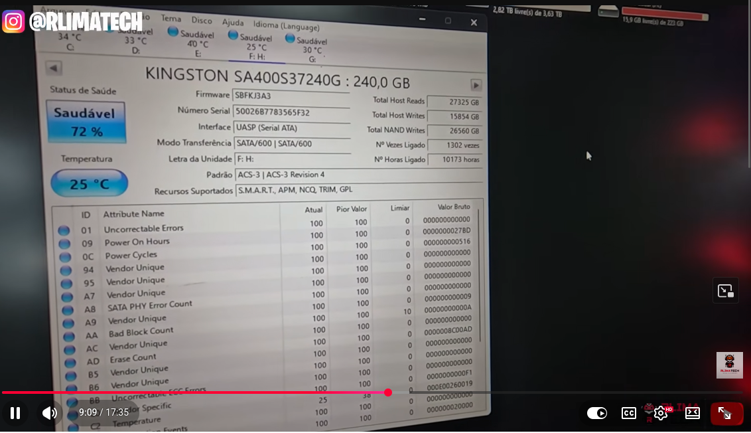Click Nº Vezes Ligado value 1302 vezes
751x433 pixels.
pos(455,145)
